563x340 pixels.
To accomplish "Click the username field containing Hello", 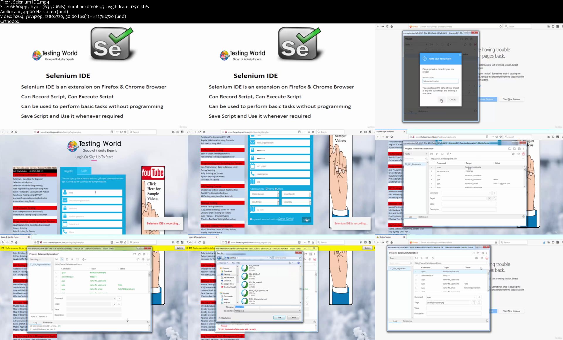I will [92, 193].
